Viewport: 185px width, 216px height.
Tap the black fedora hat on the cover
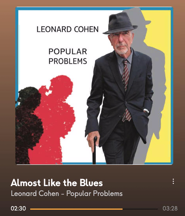(120, 23)
